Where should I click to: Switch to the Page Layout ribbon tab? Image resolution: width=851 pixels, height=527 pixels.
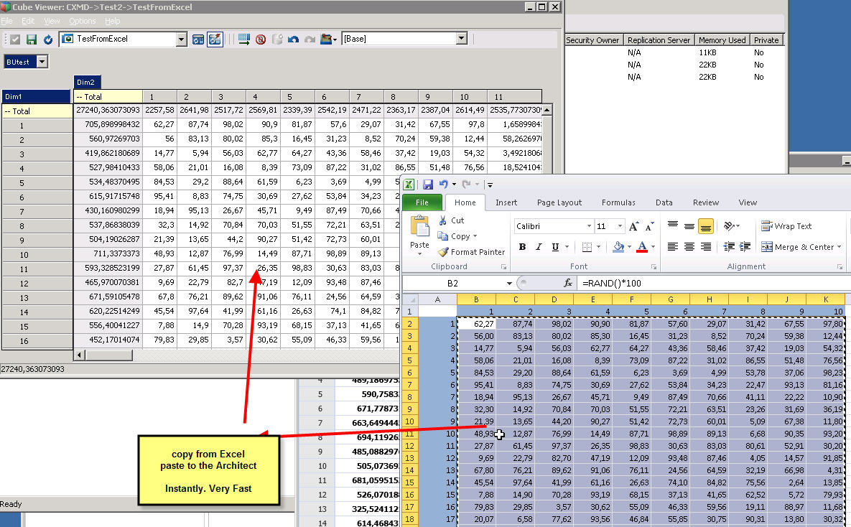point(559,202)
